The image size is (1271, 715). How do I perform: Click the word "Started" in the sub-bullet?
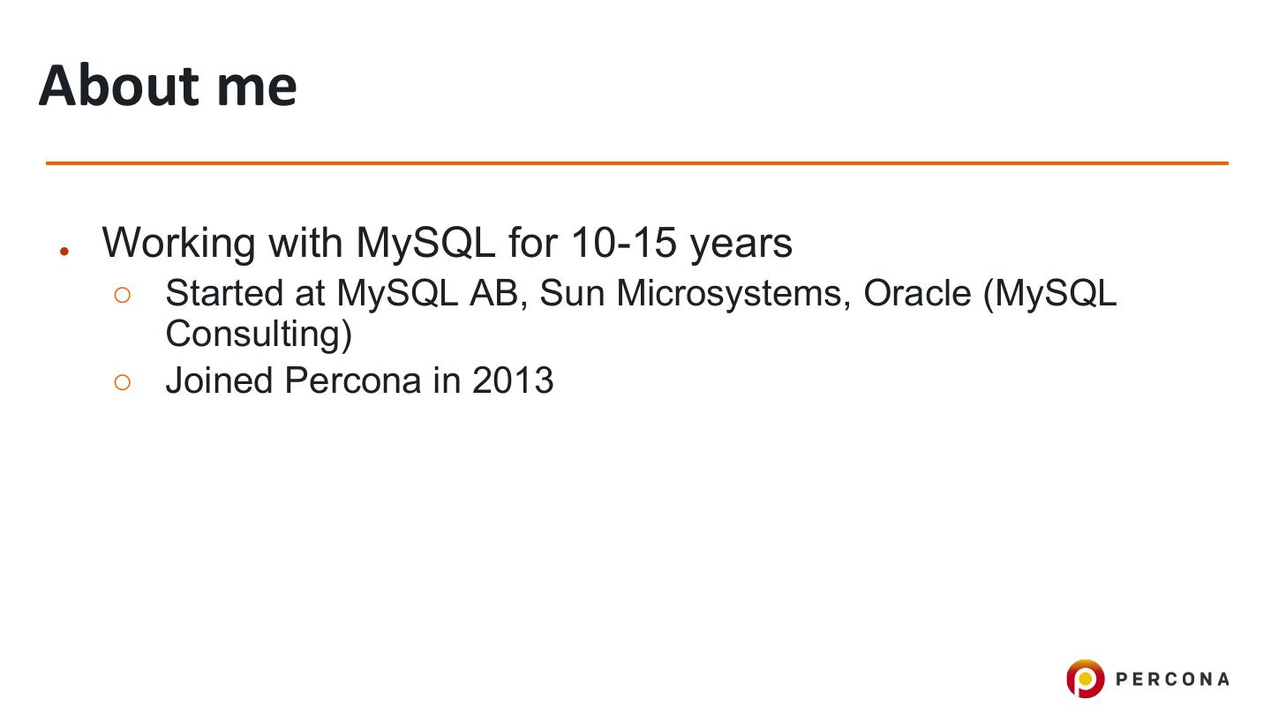224,294
